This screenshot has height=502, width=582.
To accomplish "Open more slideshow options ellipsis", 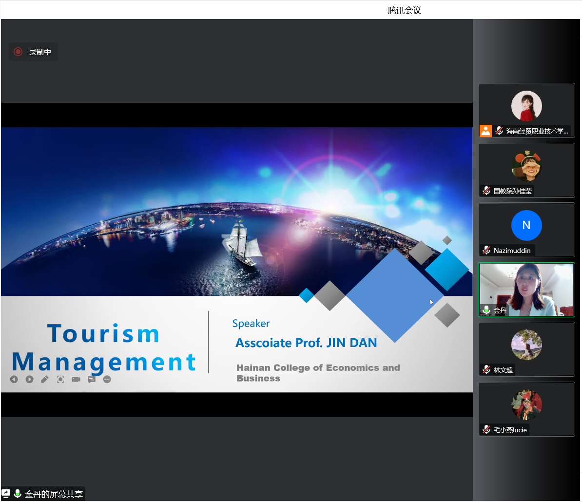I will (107, 379).
